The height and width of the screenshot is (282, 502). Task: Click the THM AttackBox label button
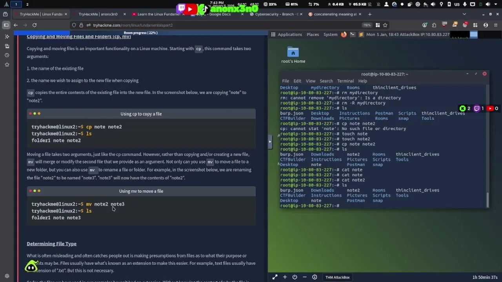tap(337, 277)
